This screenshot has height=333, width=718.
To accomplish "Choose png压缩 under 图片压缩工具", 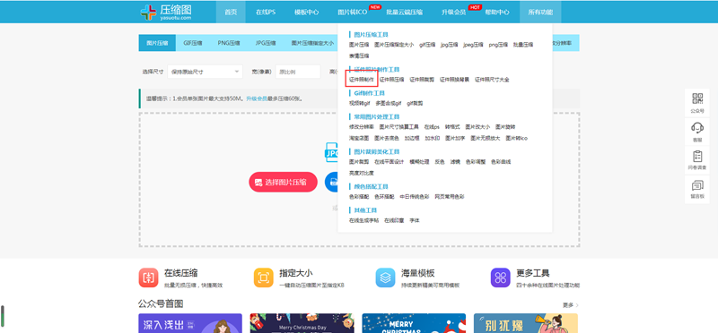I will pos(498,45).
